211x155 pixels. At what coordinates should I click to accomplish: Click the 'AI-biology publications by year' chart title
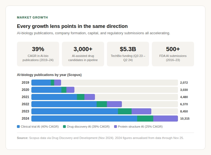click(49, 75)
